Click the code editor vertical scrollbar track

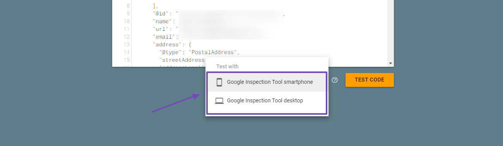(391, 30)
